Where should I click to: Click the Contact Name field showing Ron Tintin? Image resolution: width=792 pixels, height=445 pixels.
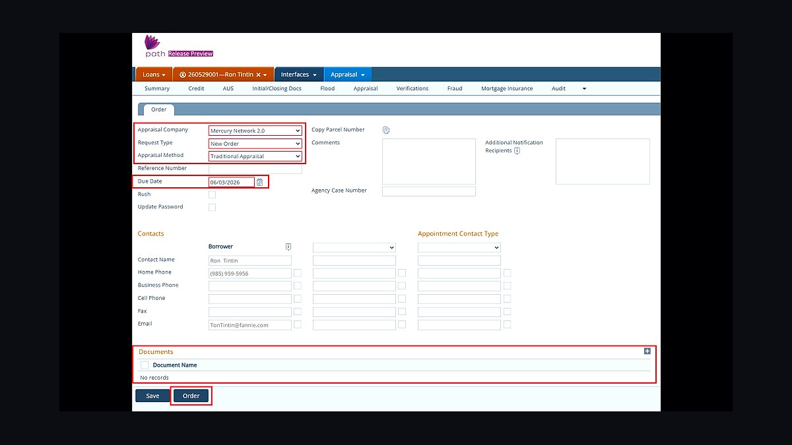pyautogui.click(x=250, y=260)
